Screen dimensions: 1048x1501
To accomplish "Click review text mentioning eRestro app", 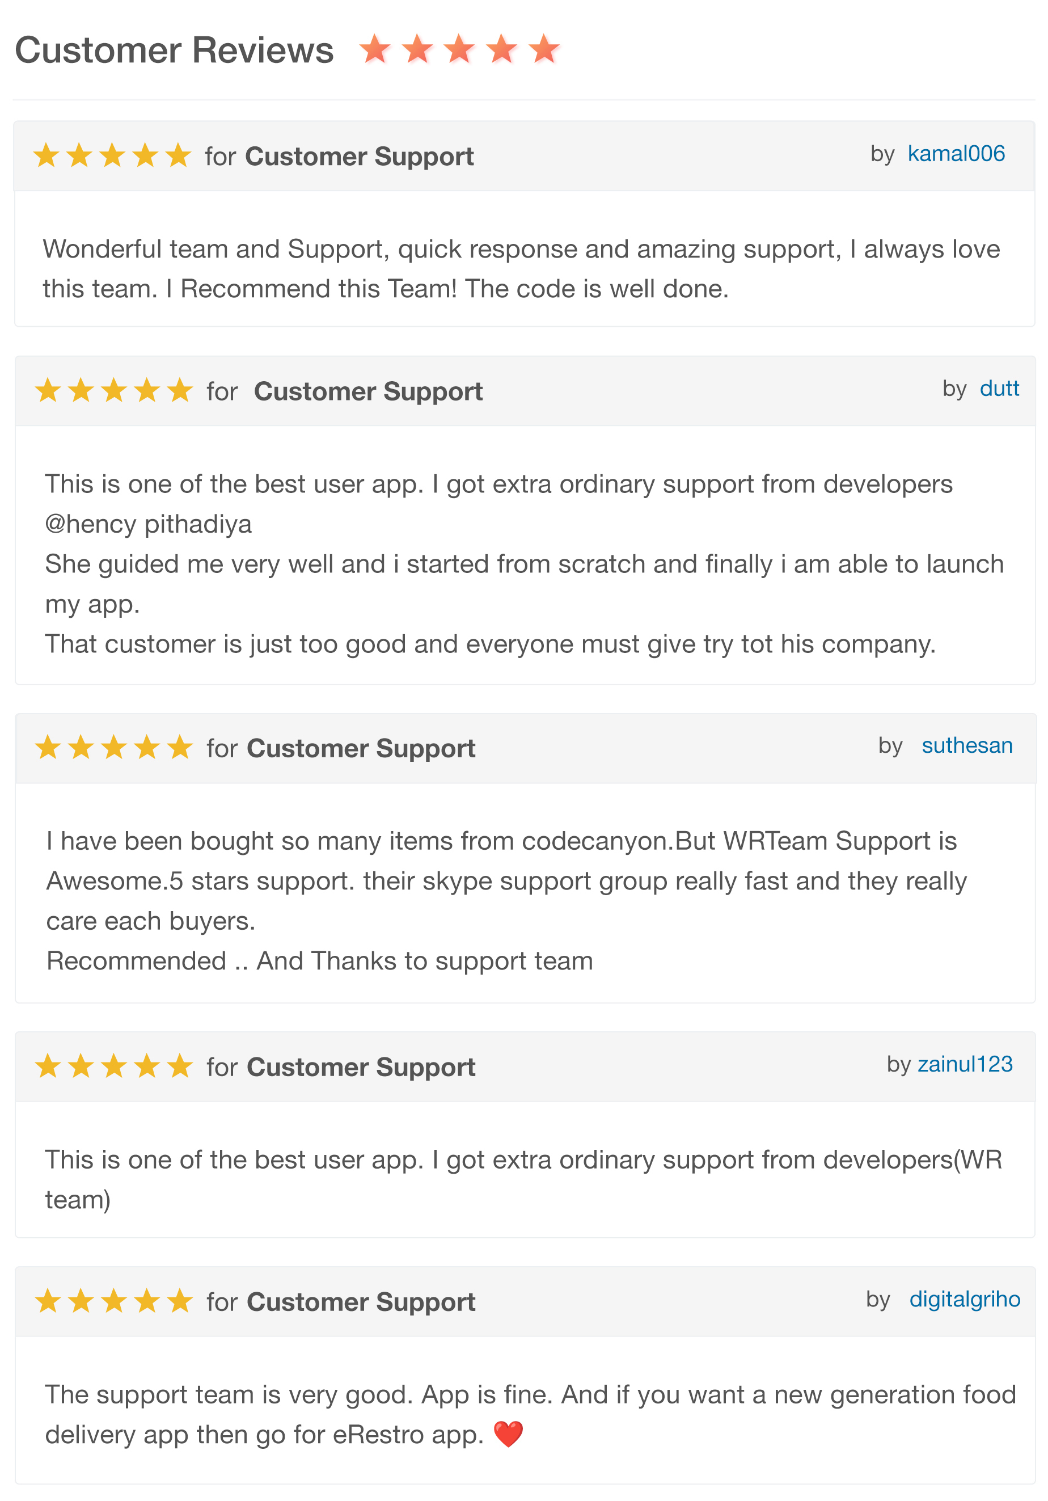I will point(529,1415).
